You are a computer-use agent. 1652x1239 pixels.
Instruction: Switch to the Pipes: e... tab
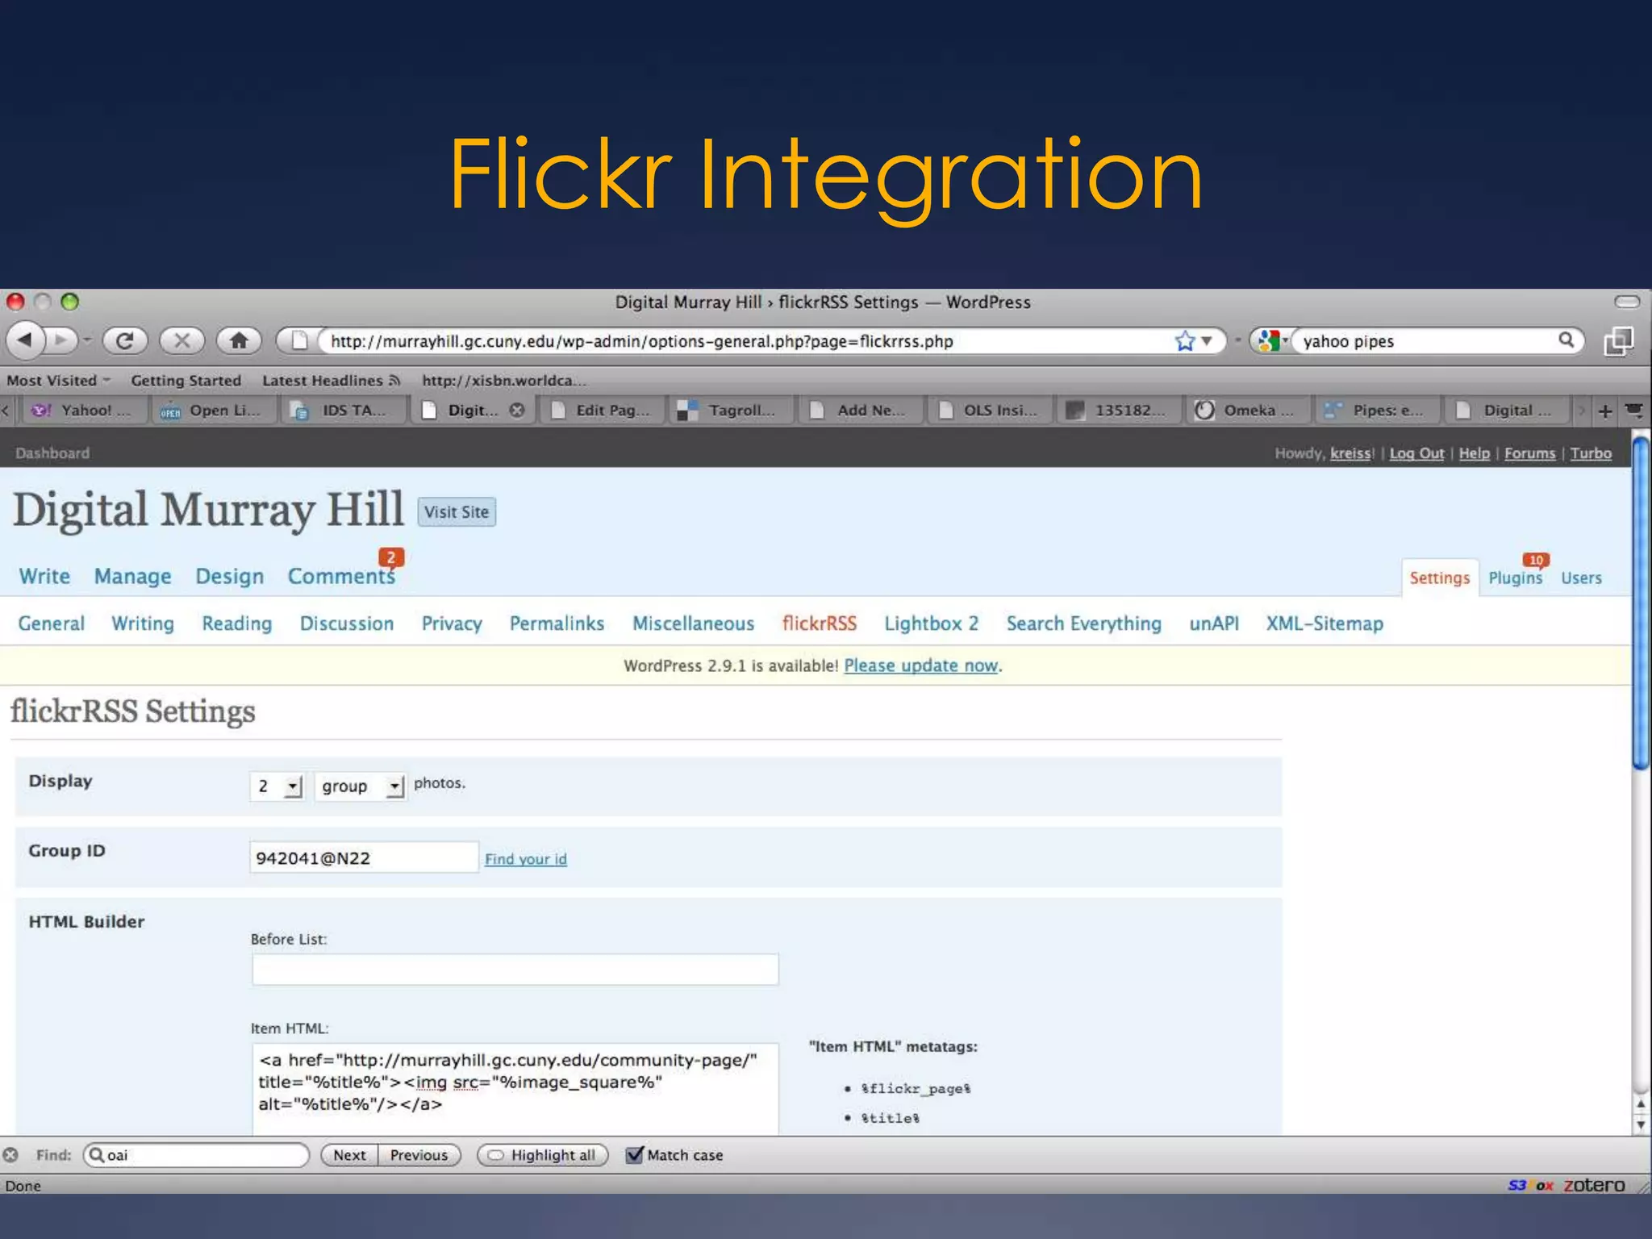point(1377,410)
